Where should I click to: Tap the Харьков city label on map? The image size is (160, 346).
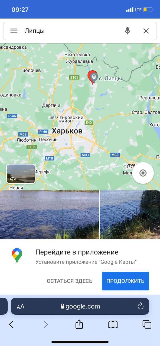pos(67,131)
